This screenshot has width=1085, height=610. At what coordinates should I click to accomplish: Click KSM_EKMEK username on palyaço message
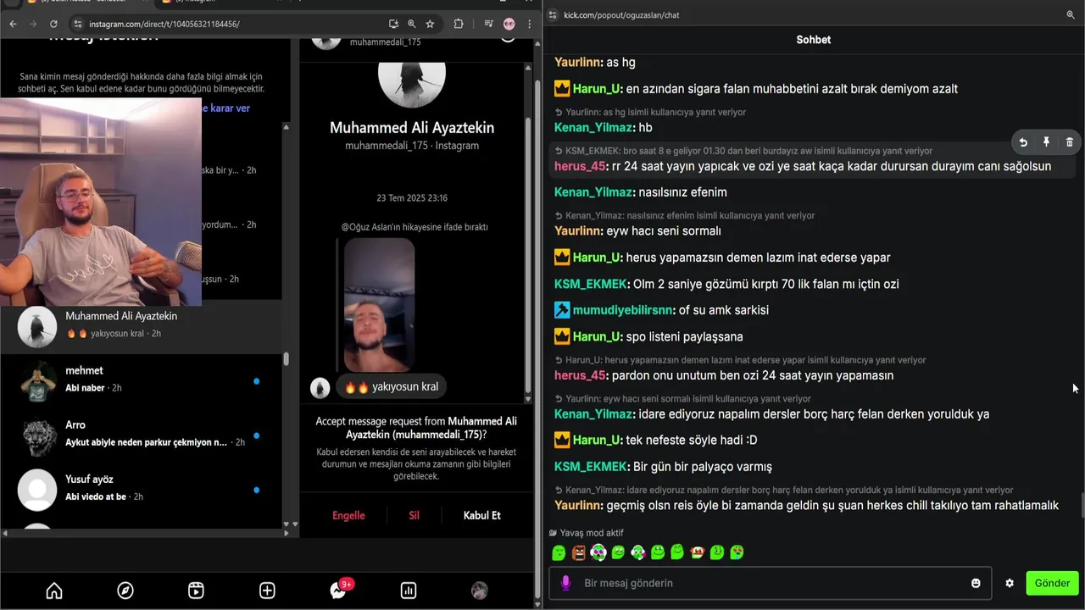(x=591, y=467)
